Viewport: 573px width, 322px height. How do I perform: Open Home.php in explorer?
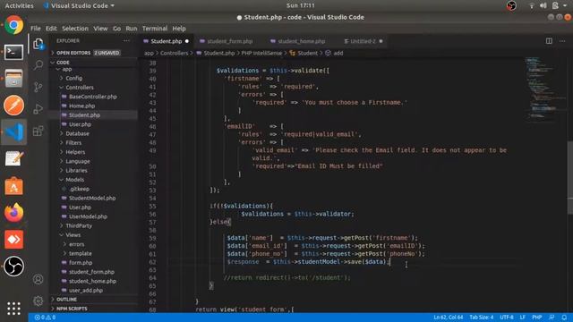point(93,106)
